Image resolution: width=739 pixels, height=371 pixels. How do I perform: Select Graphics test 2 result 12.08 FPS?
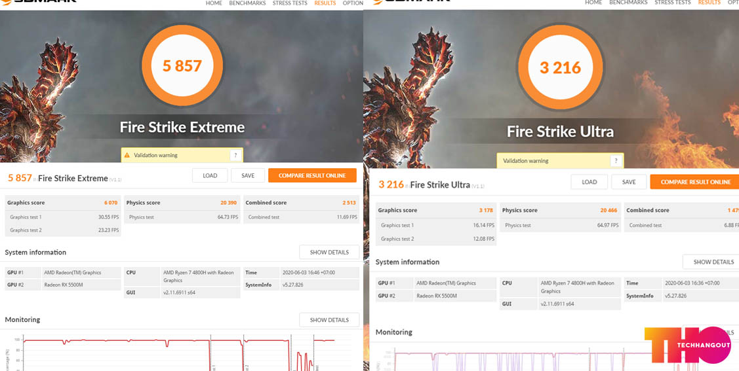[483, 239]
